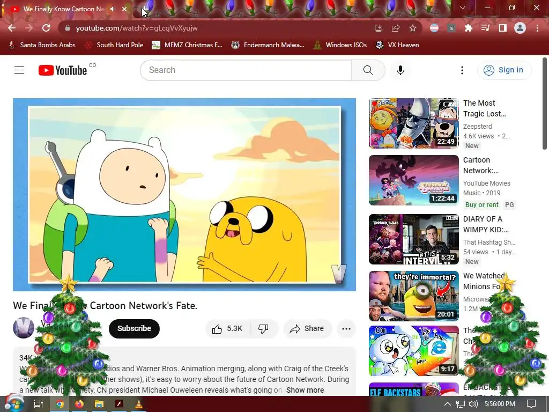
Task: Open the 'Windows ISOs' bookmark
Action: point(340,45)
